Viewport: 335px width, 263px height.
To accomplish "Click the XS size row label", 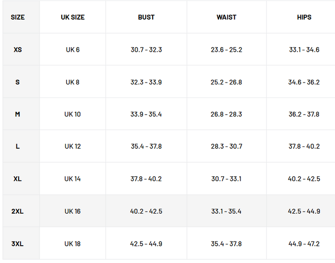I will [x=18, y=50].
